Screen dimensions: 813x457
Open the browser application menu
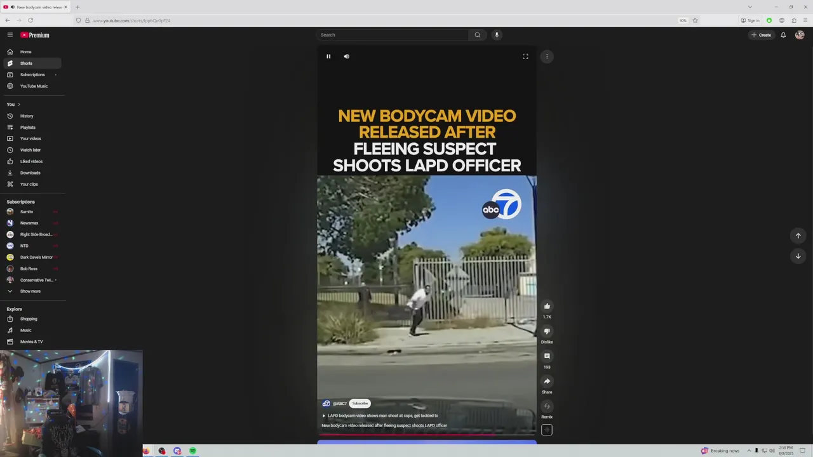(806, 20)
